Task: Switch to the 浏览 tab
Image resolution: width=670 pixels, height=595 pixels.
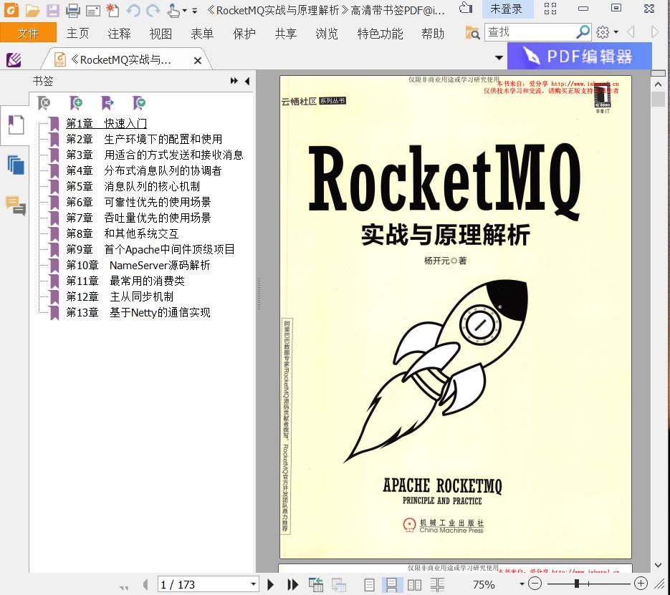Action: point(327,33)
